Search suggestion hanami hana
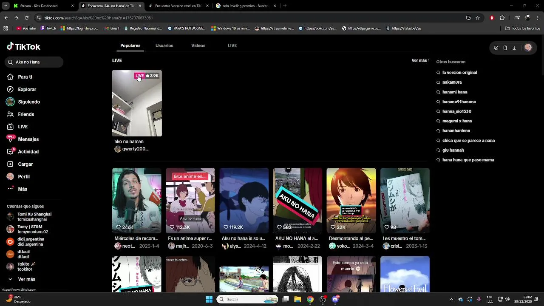The height and width of the screenshot is (306, 544). click(455, 92)
